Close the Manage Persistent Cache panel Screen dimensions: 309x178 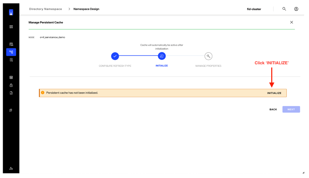click(292, 22)
